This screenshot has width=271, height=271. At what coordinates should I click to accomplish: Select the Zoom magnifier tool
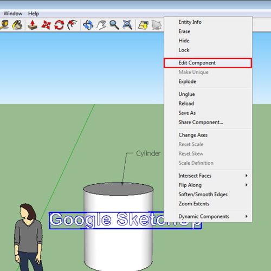114,25
